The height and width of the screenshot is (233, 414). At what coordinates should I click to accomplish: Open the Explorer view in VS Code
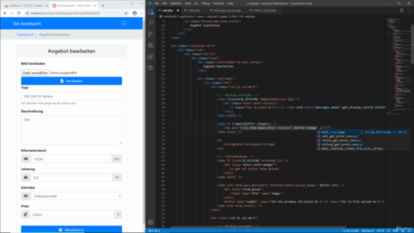tap(151, 12)
